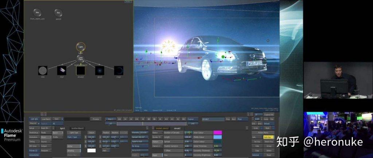Jump to the last frame
The height and width of the screenshot is (158, 373).
click(184, 119)
